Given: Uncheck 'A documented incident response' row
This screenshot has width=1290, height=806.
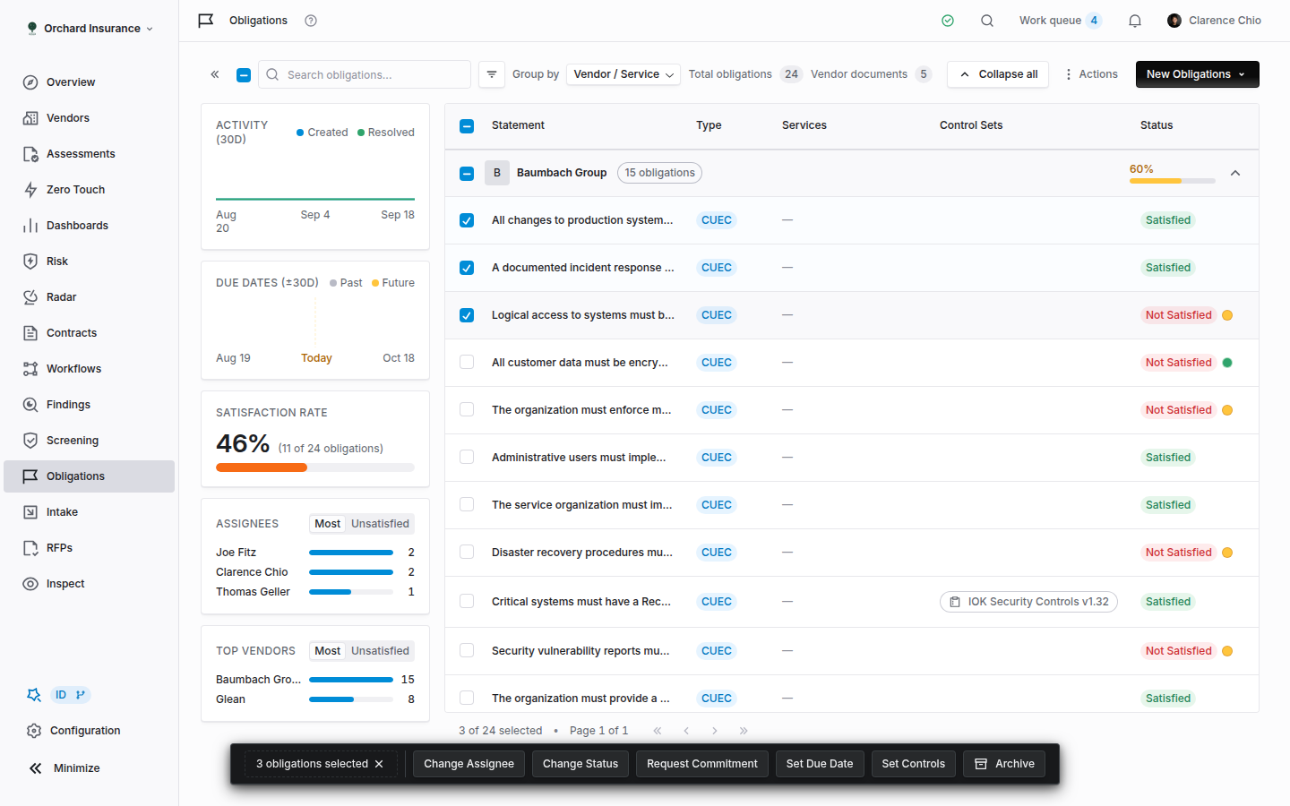Looking at the screenshot, I should pyautogui.click(x=467, y=268).
